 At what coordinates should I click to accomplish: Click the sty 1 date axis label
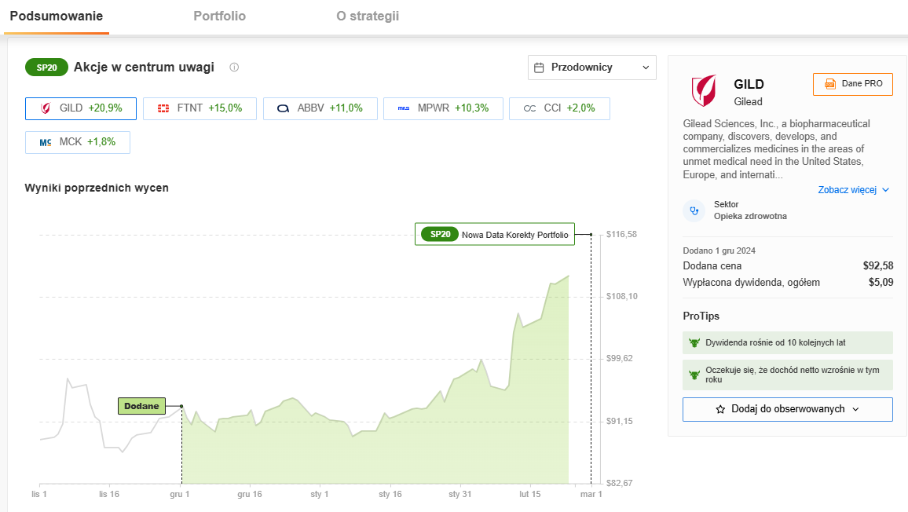pos(319,494)
